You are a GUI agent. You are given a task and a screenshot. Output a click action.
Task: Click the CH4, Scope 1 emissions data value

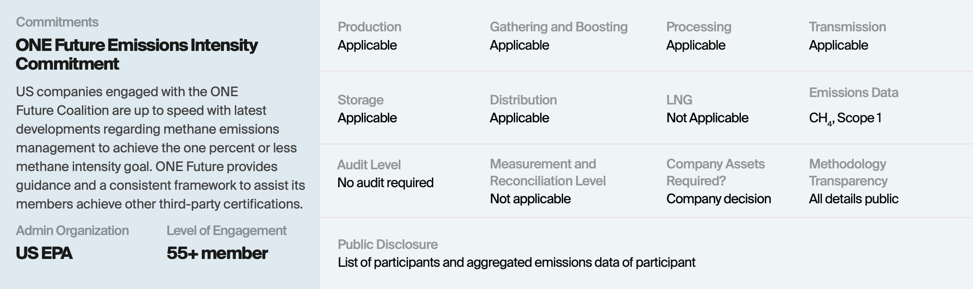coord(845,118)
